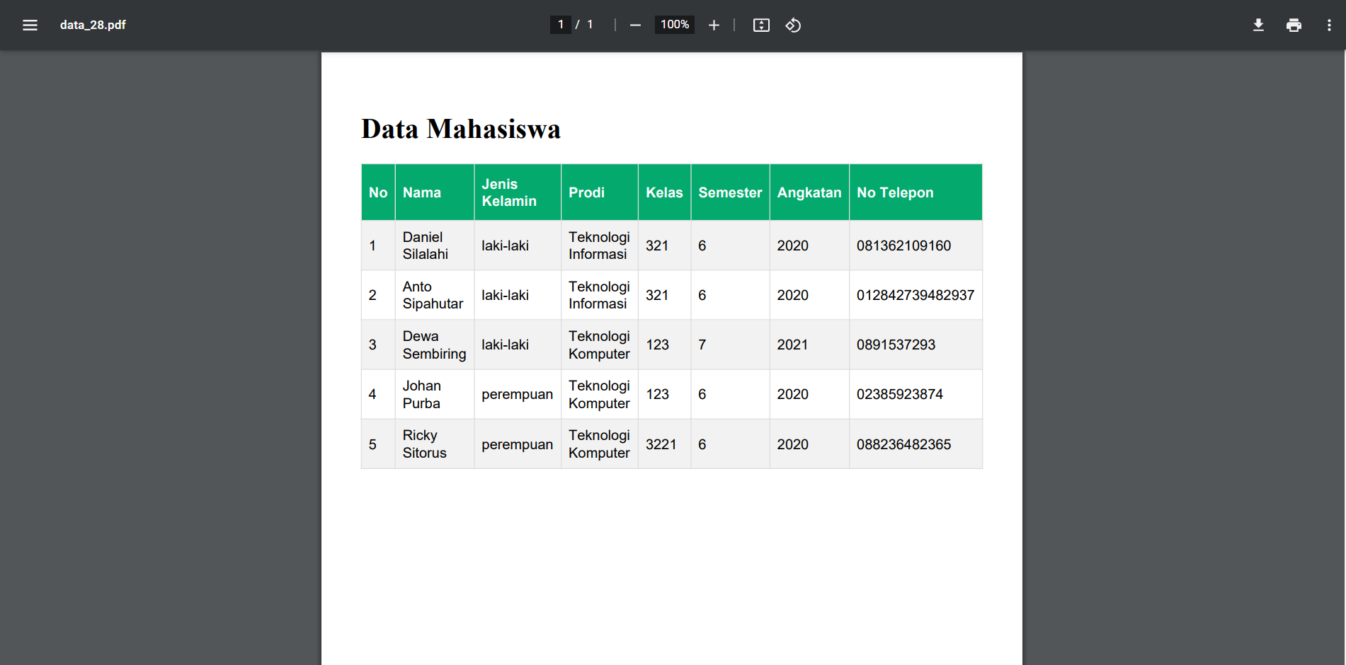Click the green No Telepon column header
The image size is (1346, 665).
pos(895,192)
